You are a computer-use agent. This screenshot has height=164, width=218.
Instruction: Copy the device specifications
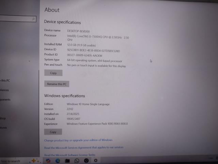(x=53, y=73)
